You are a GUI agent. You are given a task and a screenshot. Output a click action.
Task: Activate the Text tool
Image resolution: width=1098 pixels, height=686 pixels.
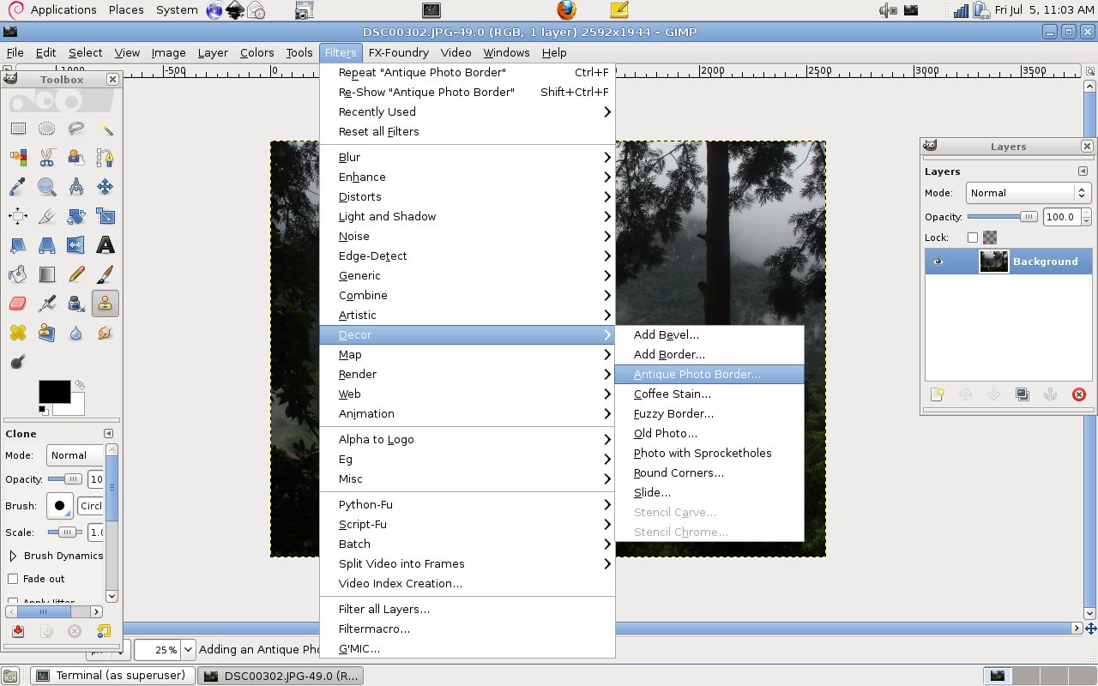[105, 245]
